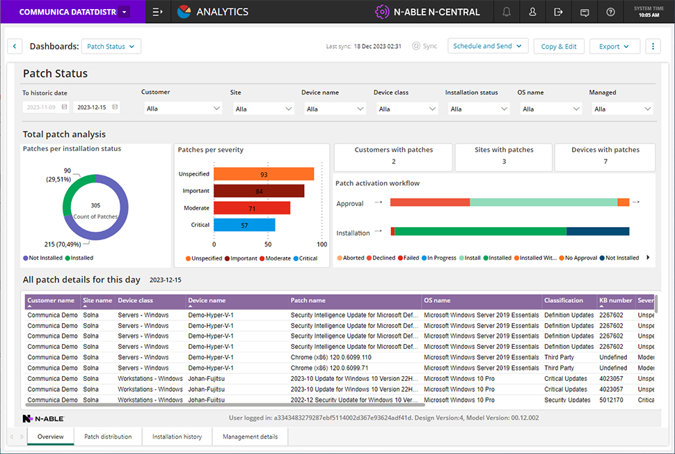Switch to the Management details tab

tap(250, 437)
